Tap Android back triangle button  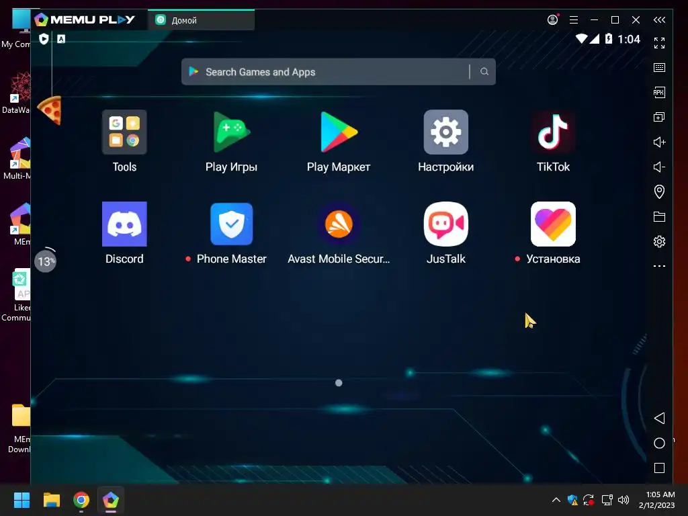(659, 418)
